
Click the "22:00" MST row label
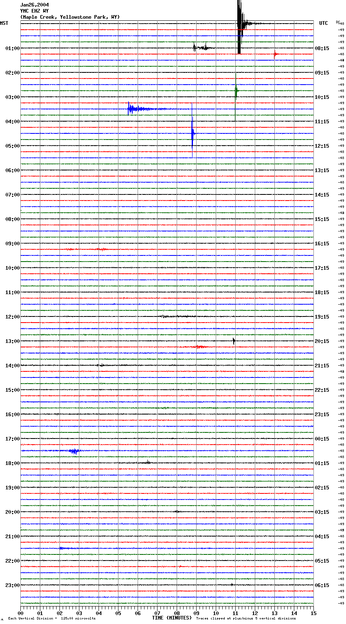(x=13, y=561)
